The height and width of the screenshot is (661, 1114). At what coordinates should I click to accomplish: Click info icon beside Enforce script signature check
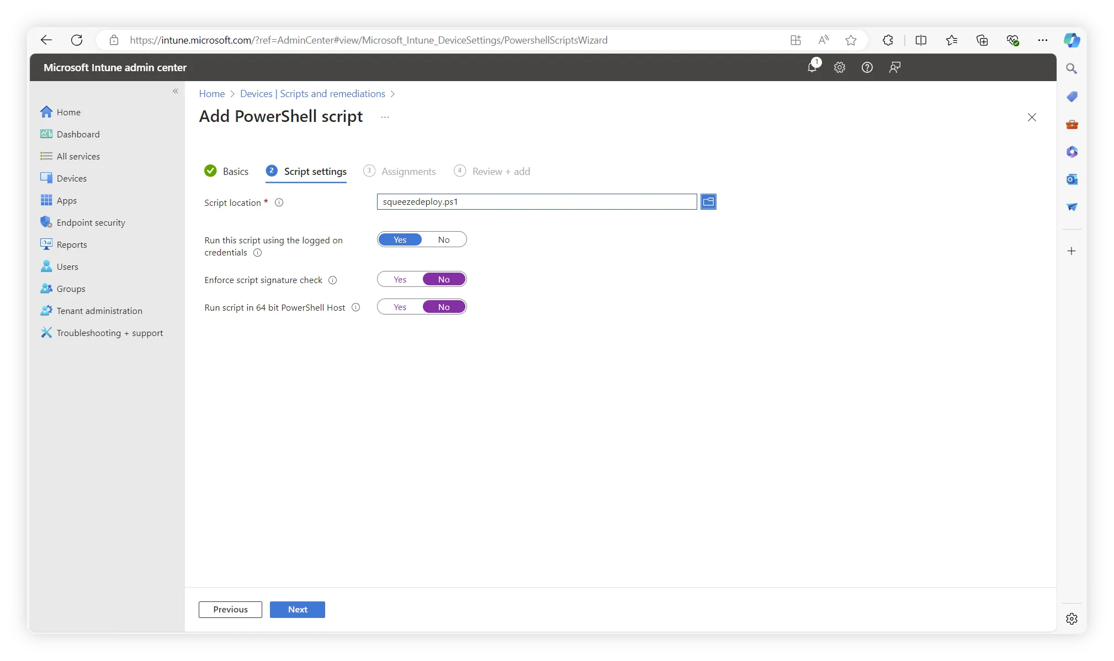tap(333, 280)
